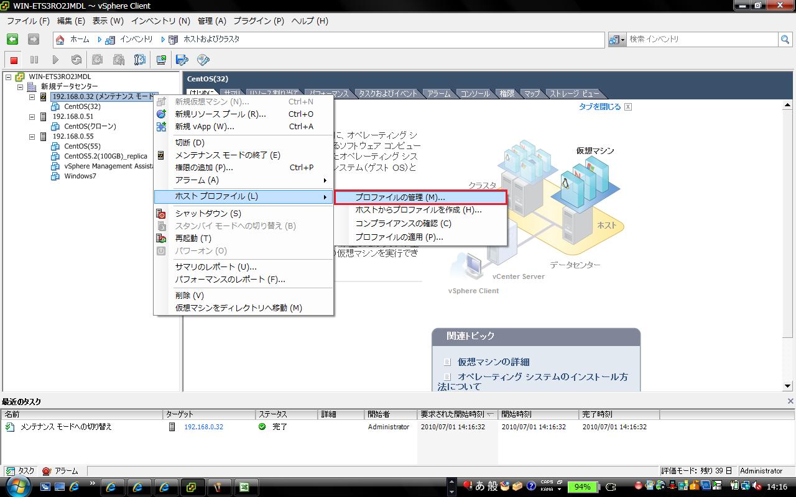Click the datacenter icon beside 新規データセンター
Image resolution: width=796 pixels, height=497 pixels.
click(32, 87)
